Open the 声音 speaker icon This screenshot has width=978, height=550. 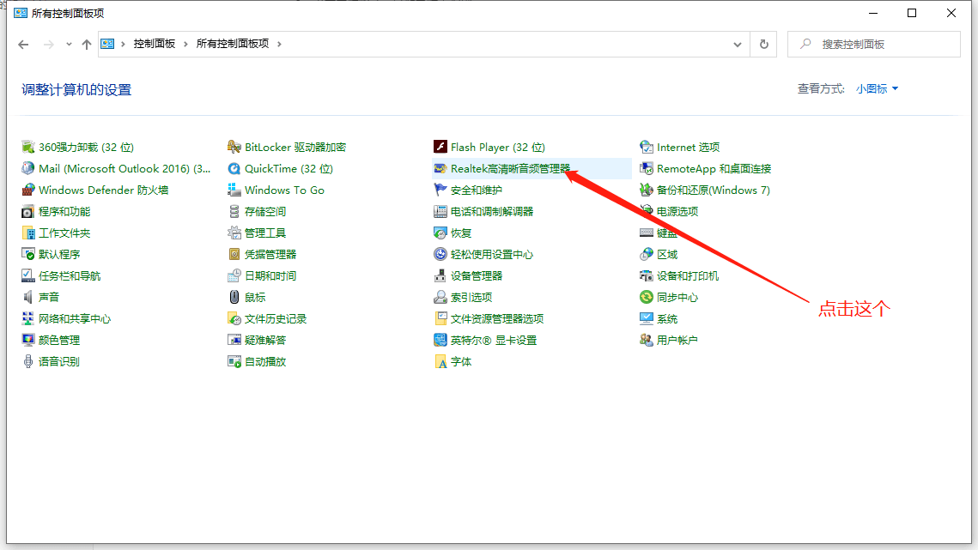pos(27,297)
